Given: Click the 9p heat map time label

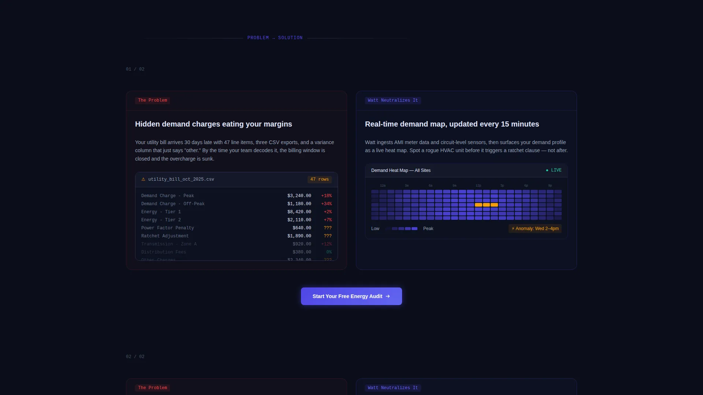Looking at the screenshot, I should (x=550, y=186).
